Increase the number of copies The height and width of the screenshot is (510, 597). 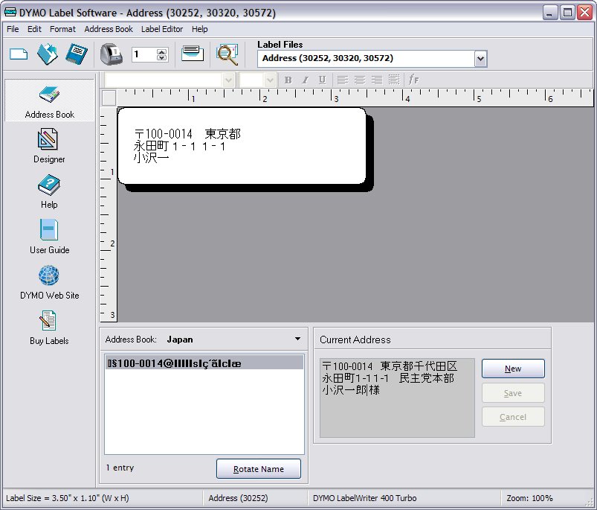[x=162, y=51]
